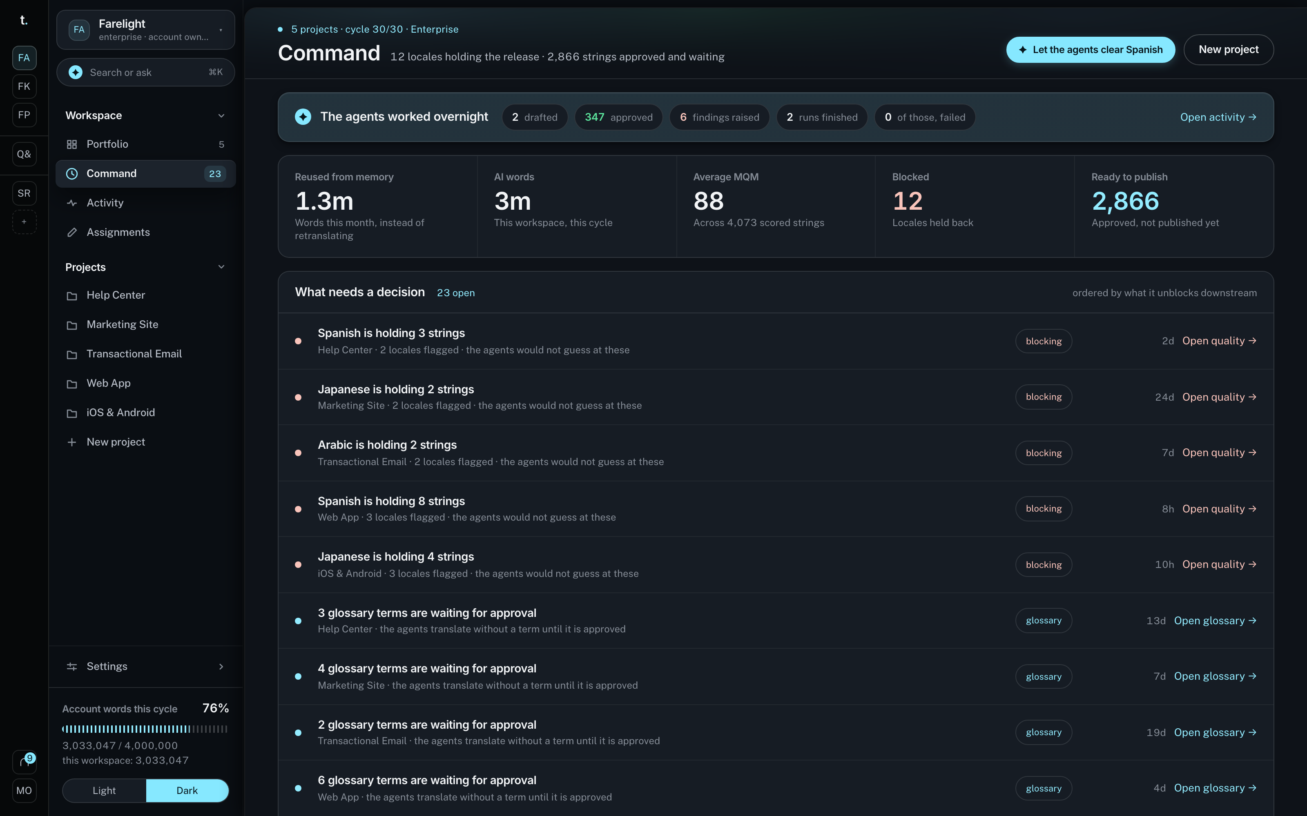Click the Command clock icon
The image size is (1307, 816).
[x=72, y=174]
